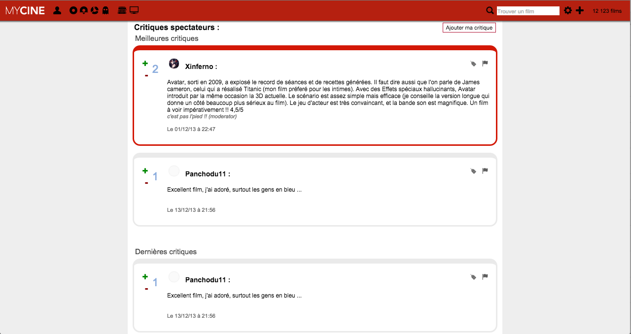Downvote Panchodu11's review in Dernières critiques
Screen dimensions: 631x334
pos(146,289)
